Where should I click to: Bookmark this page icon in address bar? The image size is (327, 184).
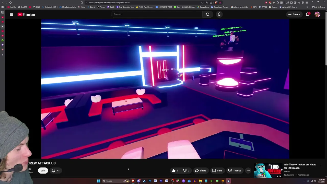pos(82,3)
